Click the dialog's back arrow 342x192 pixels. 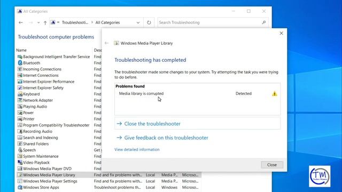[106, 43]
